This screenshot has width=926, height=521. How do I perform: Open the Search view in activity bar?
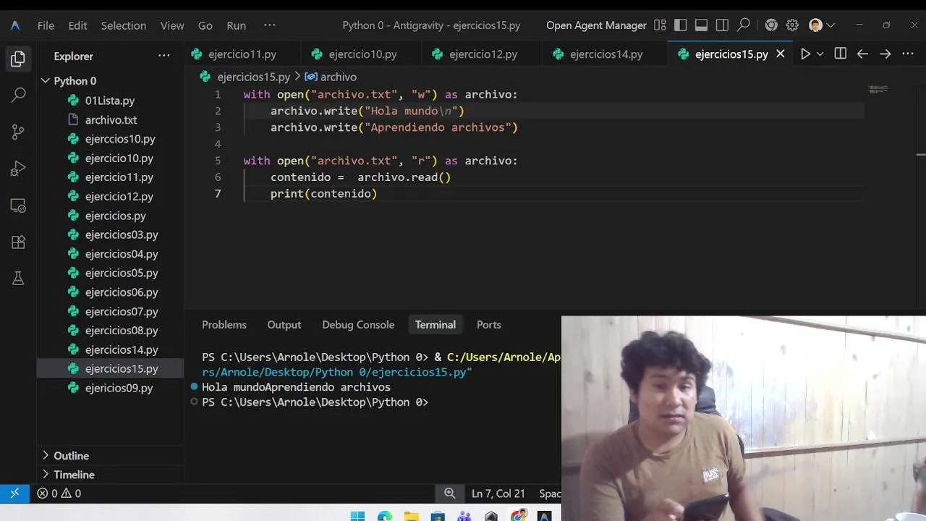tap(18, 95)
